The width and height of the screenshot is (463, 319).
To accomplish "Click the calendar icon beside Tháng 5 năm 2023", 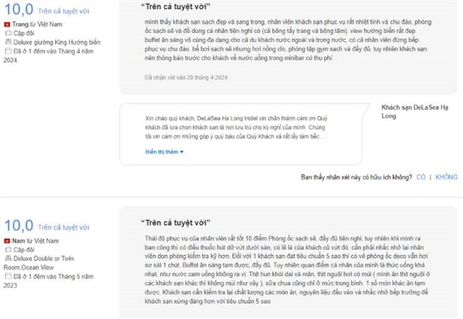I will (x=8, y=276).
